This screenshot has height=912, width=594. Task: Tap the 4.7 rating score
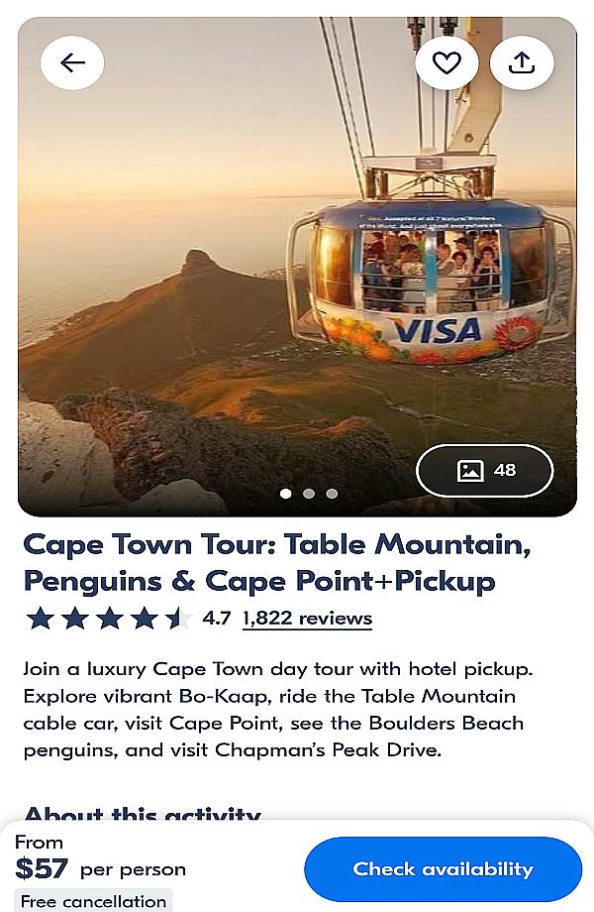click(216, 619)
